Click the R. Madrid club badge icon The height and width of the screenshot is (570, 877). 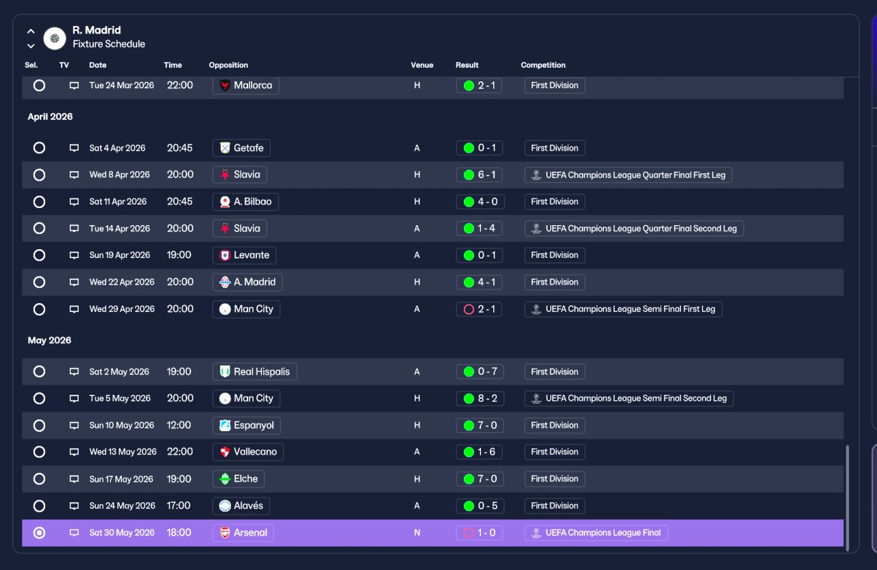[x=55, y=38]
